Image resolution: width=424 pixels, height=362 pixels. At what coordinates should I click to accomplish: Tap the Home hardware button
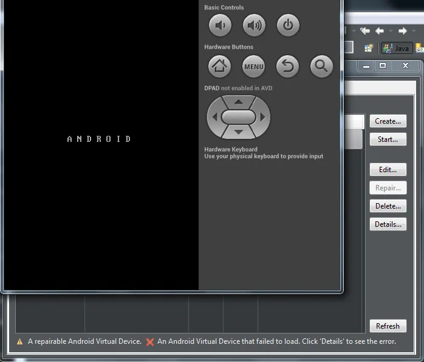click(x=219, y=66)
